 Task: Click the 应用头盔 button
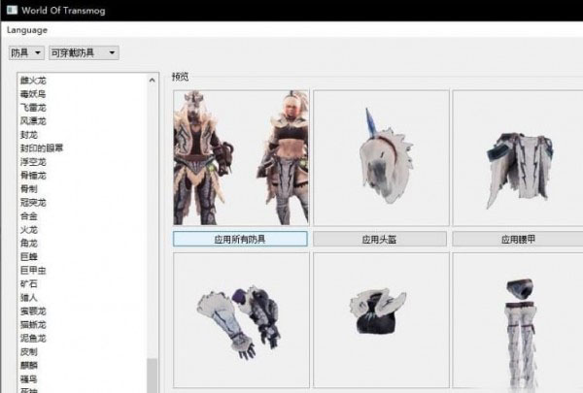[x=380, y=239]
